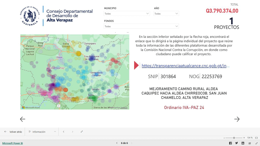Click the share arrow icon in footer
Image resolution: width=260 pixels, height=146 pixels.
pyautogui.click(x=250, y=143)
